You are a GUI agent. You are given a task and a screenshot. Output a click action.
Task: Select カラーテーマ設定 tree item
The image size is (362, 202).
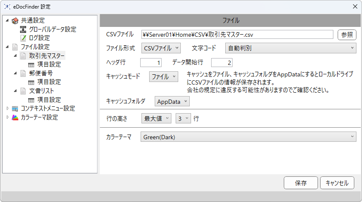(39, 117)
